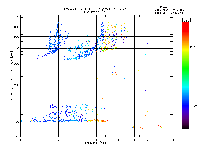This screenshot has width=203, height=152.
Task: Click the y-axis tick label '750'
Action: [17, 16]
